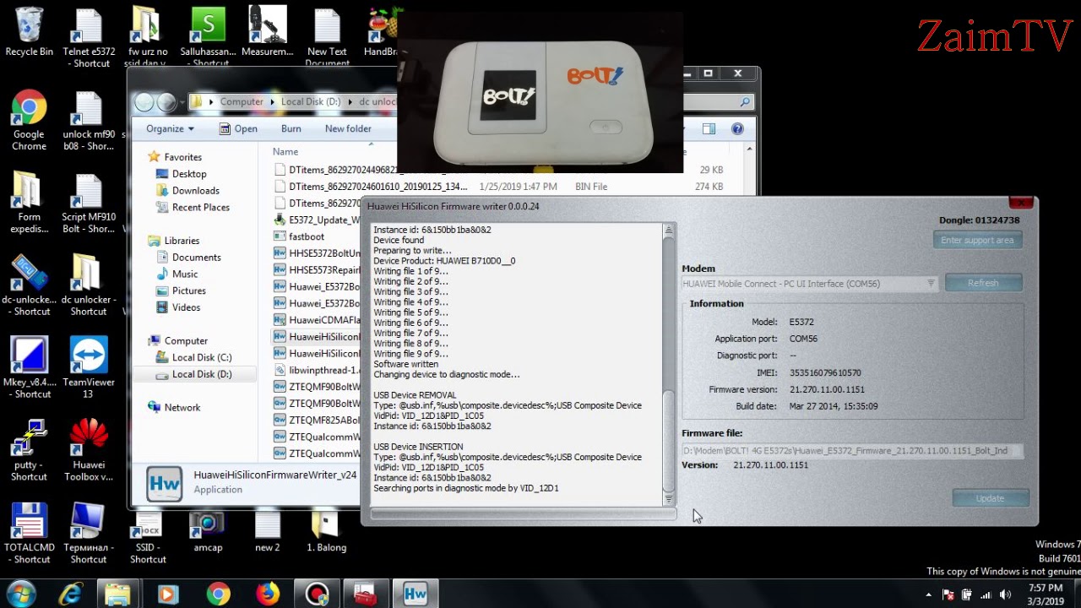Launch TeamViewer 13 from the desktop

(x=89, y=368)
